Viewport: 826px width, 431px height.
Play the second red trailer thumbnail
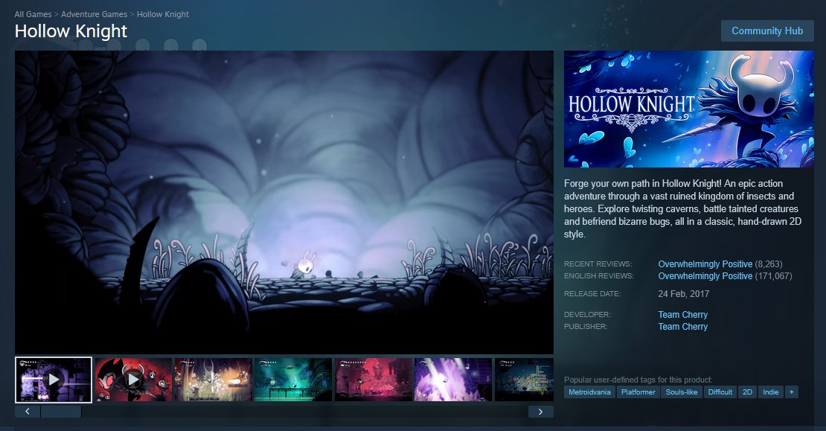point(134,380)
